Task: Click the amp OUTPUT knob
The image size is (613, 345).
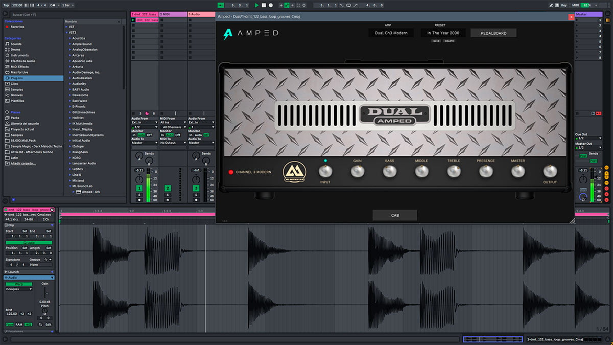Action: (550, 171)
